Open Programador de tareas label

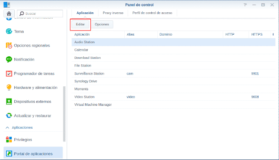click(x=34, y=74)
